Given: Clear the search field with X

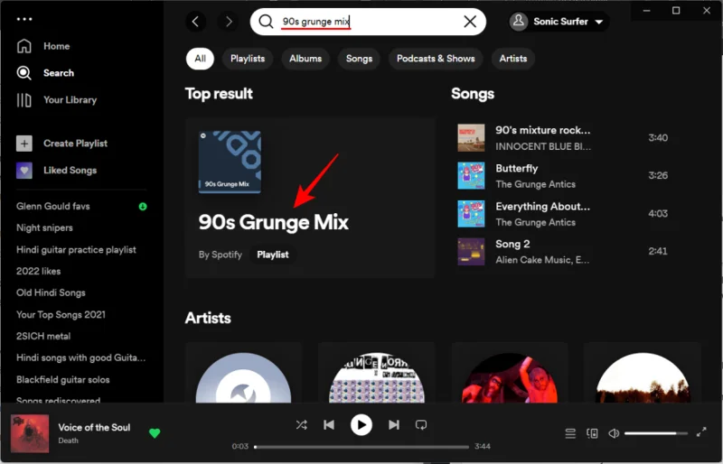Looking at the screenshot, I should [x=470, y=21].
